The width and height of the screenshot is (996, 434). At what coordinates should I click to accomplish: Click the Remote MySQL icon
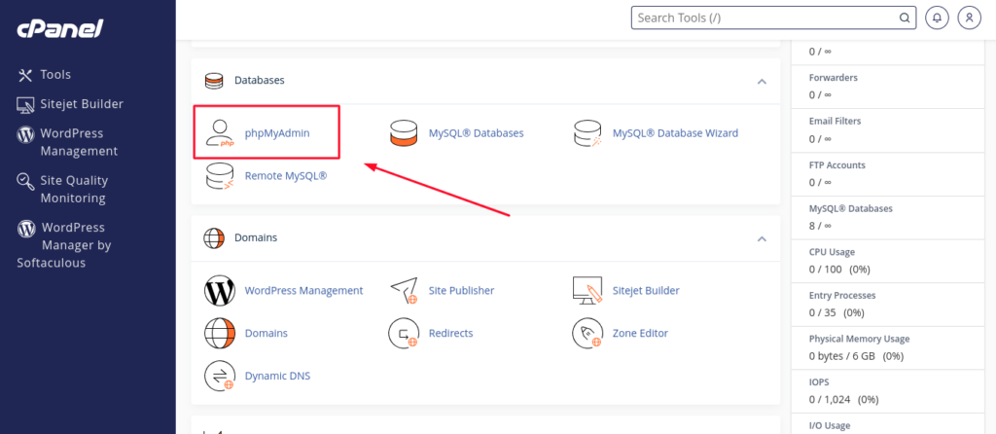point(220,176)
